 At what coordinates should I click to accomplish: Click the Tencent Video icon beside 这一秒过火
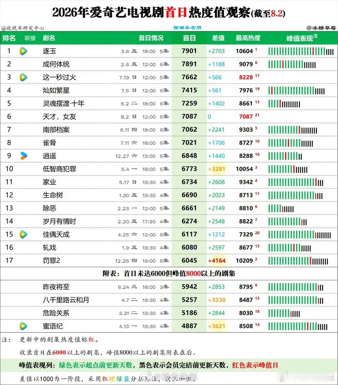(23, 77)
